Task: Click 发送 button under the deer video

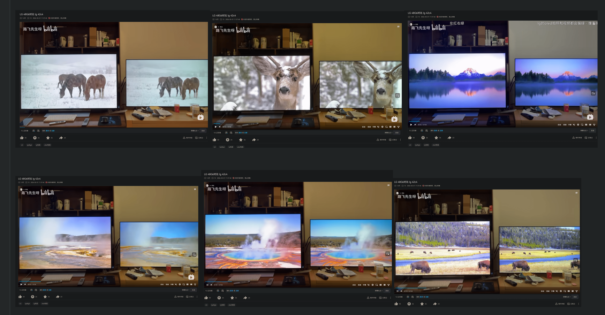Action: coord(397,133)
